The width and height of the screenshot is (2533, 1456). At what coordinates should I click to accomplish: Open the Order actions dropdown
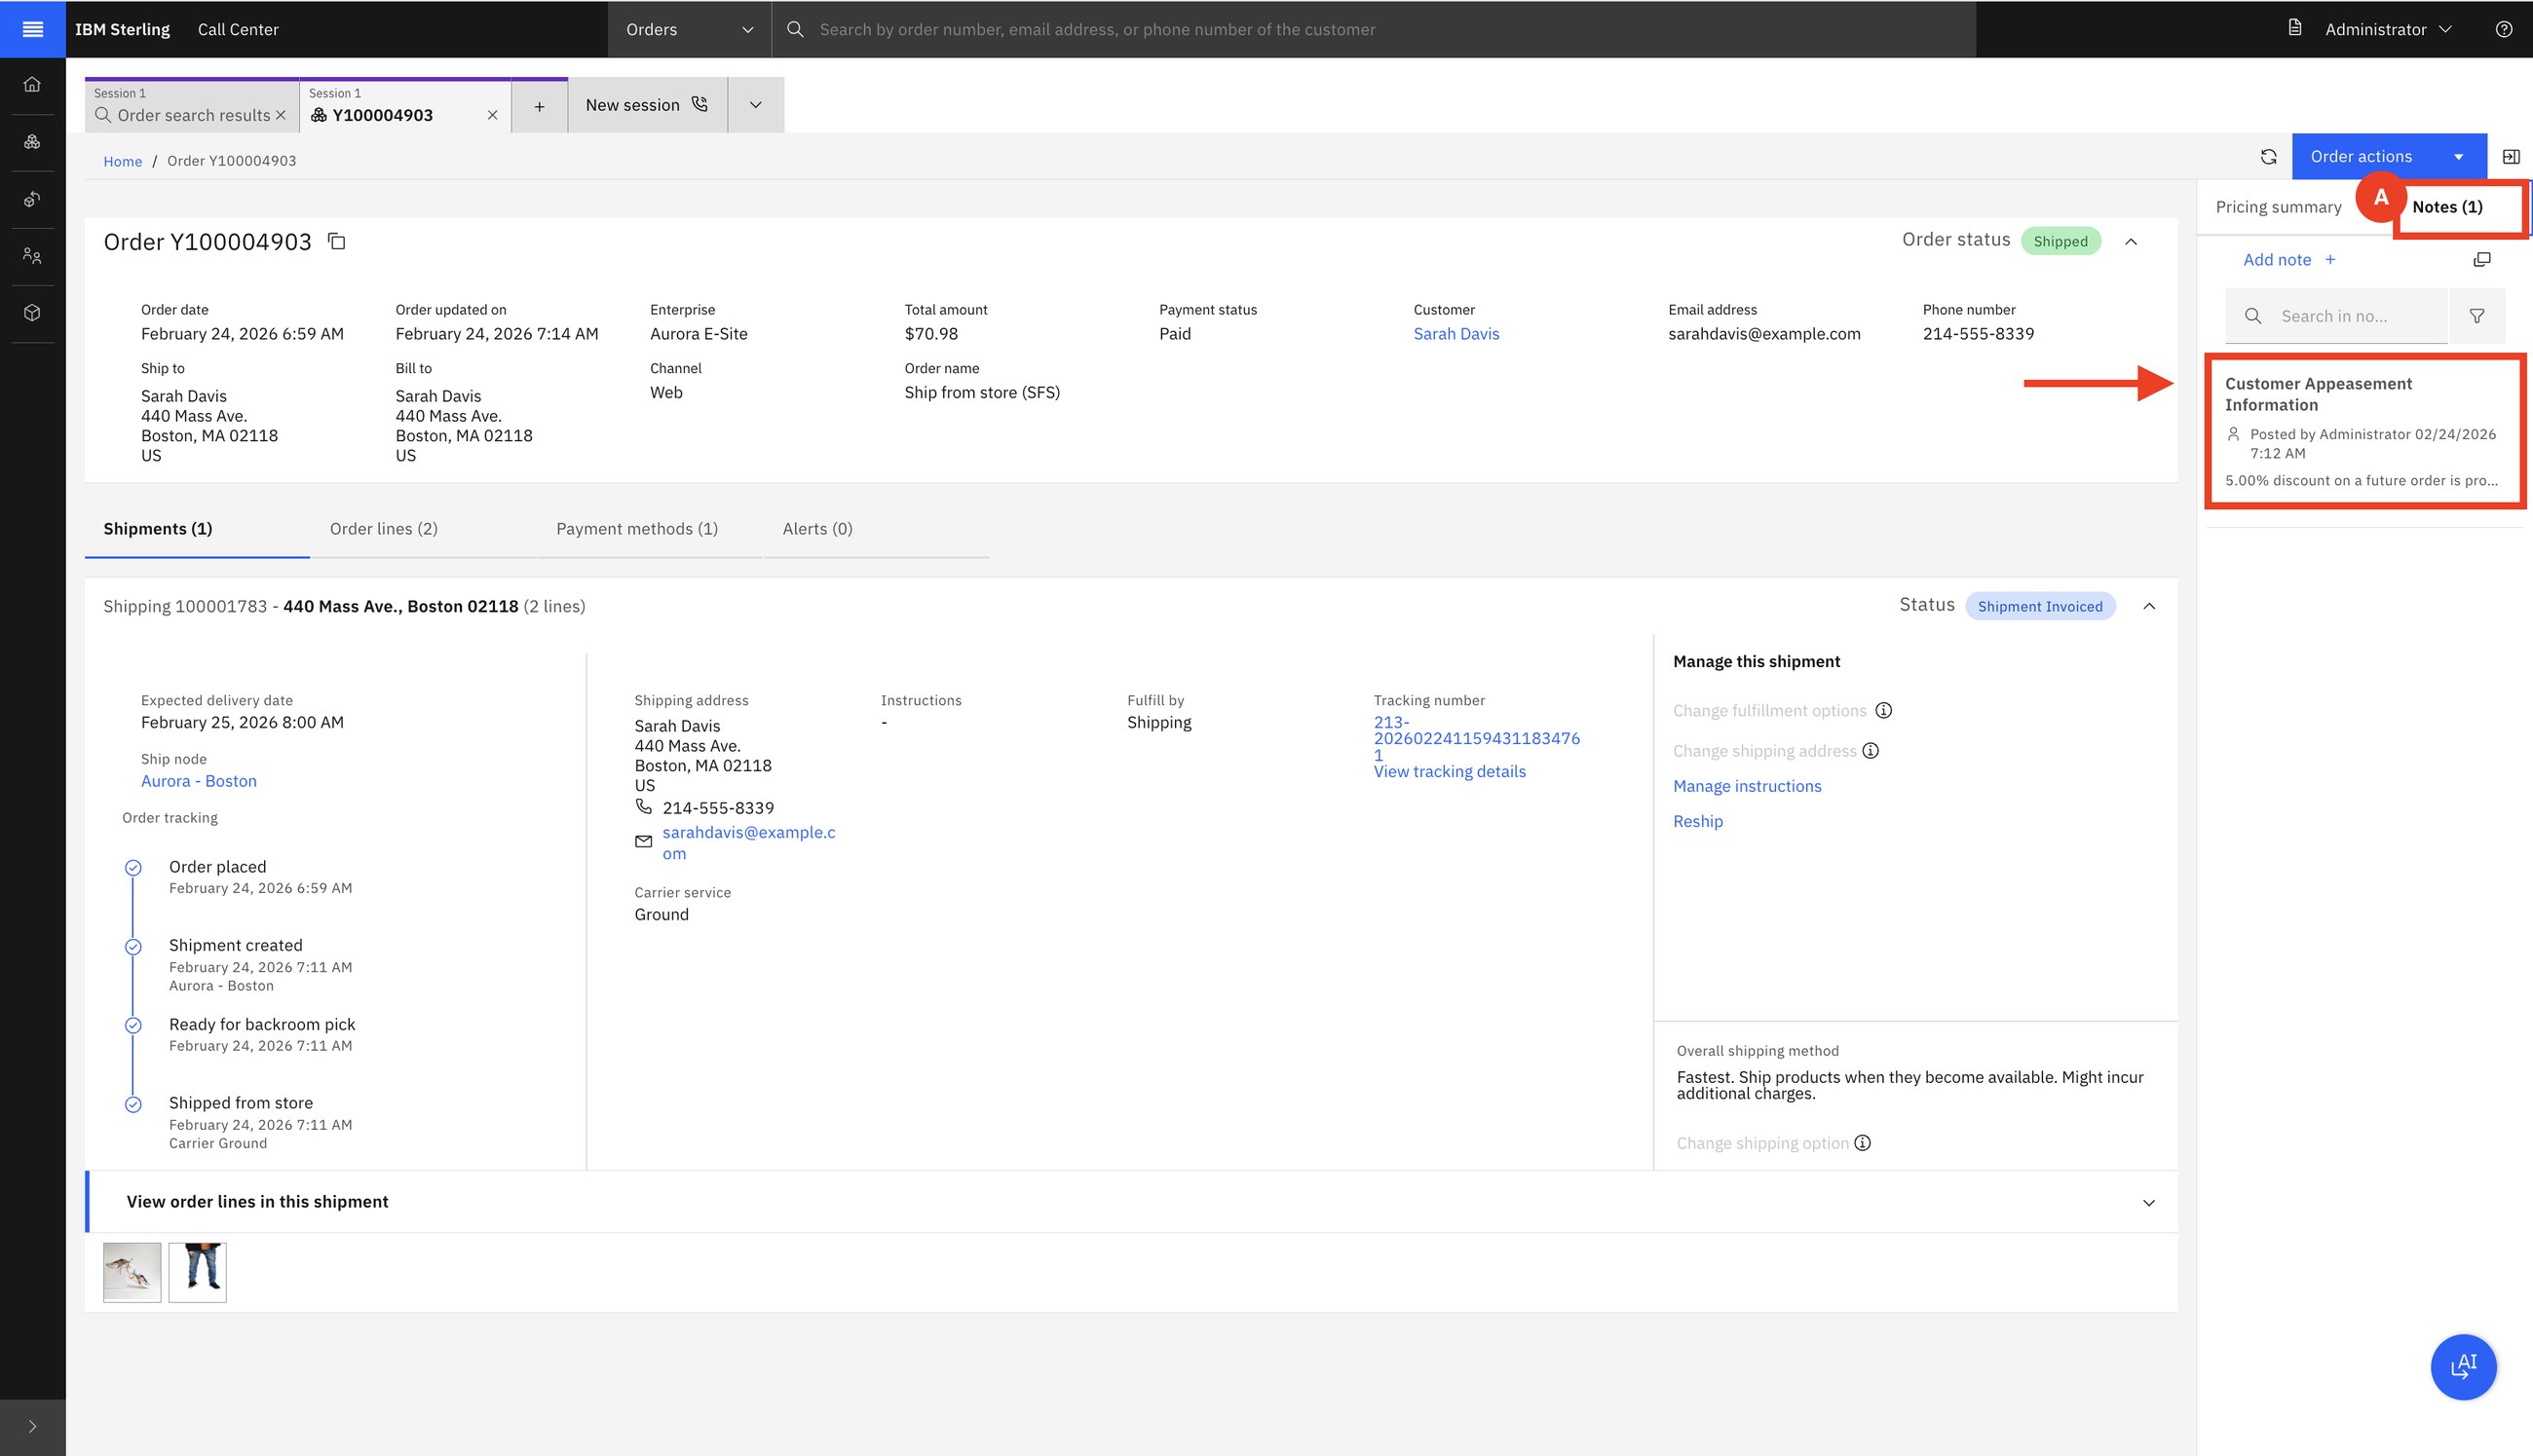(x=2388, y=157)
